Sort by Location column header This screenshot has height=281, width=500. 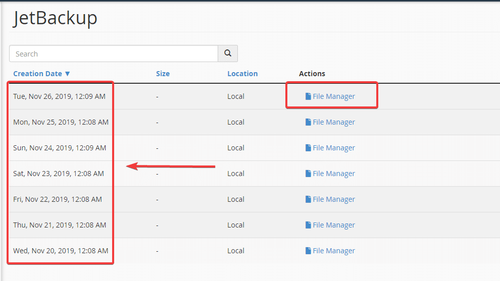click(242, 74)
